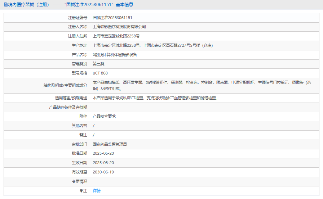
Task: Select registration number 国械注准20253061151 value
Action: (112, 18)
